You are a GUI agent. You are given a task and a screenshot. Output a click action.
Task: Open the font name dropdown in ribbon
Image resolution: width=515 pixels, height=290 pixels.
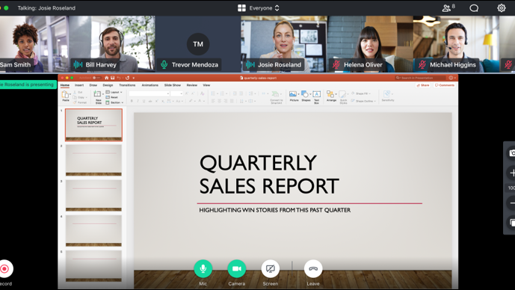(x=149, y=93)
